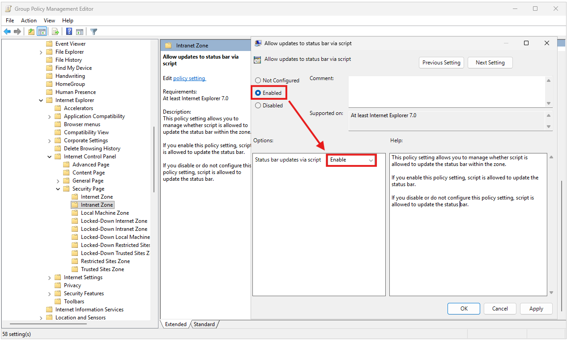The height and width of the screenshot is (340, 567).
Task: Collapse the Internet Explorer tree node
Action: point(41,100)
